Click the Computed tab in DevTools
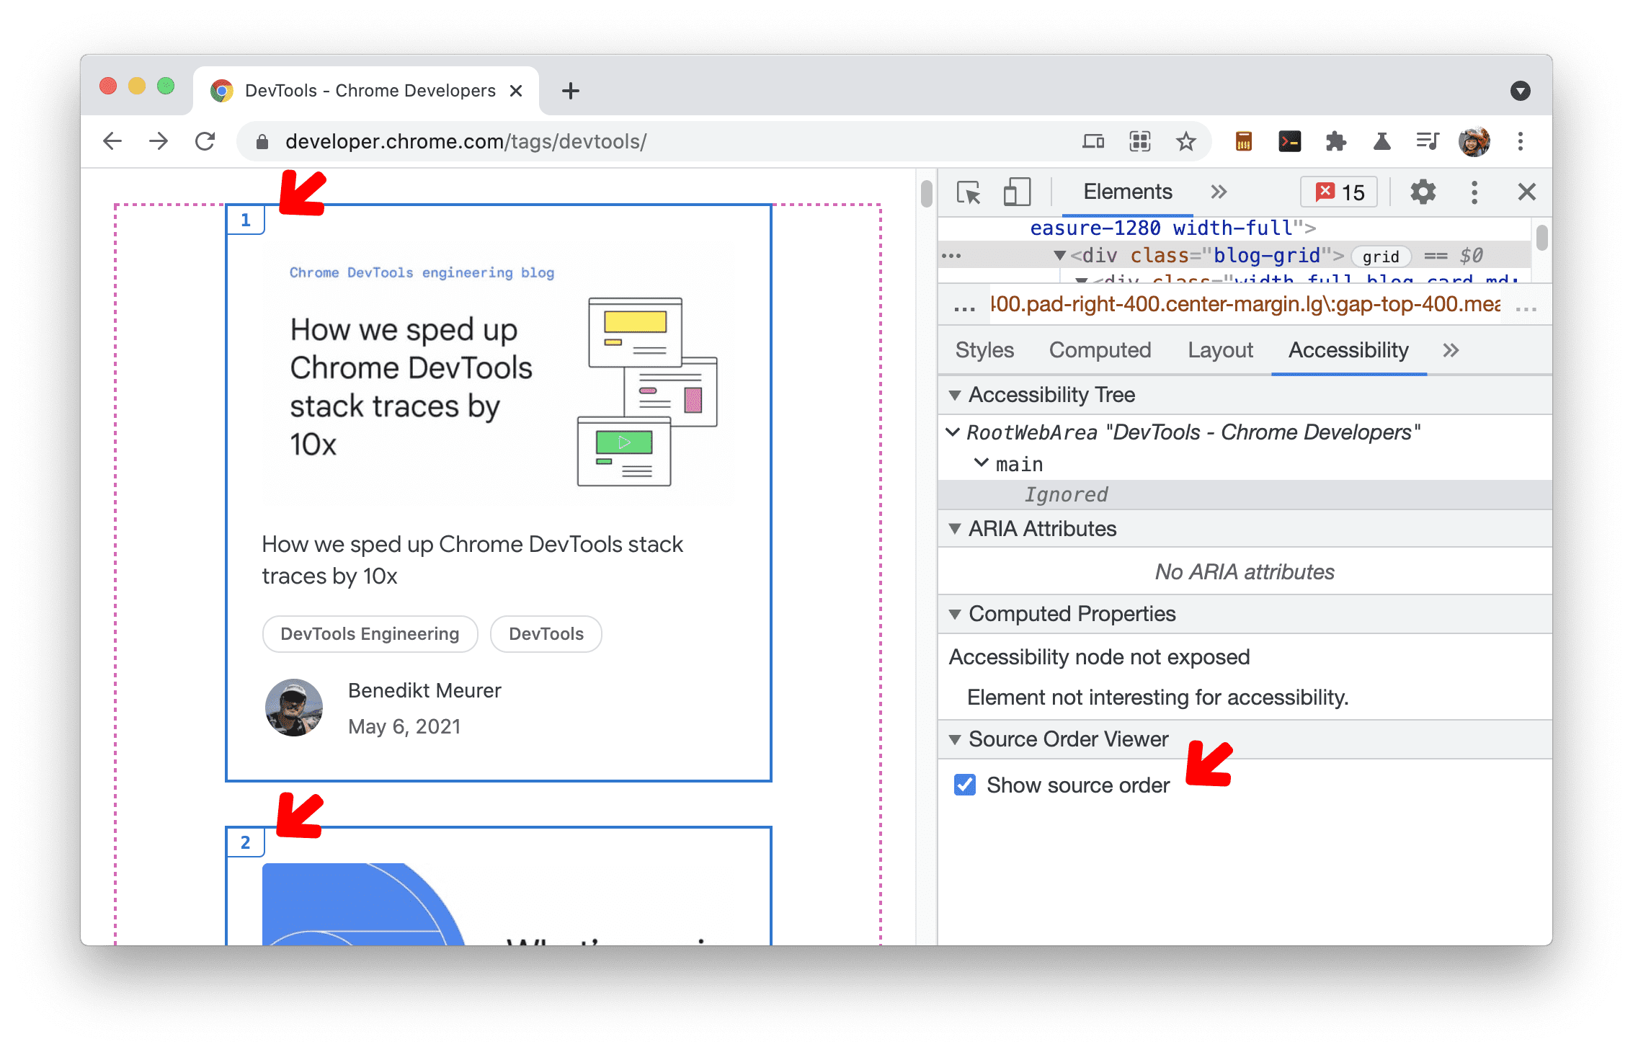 click(1098, 350)
